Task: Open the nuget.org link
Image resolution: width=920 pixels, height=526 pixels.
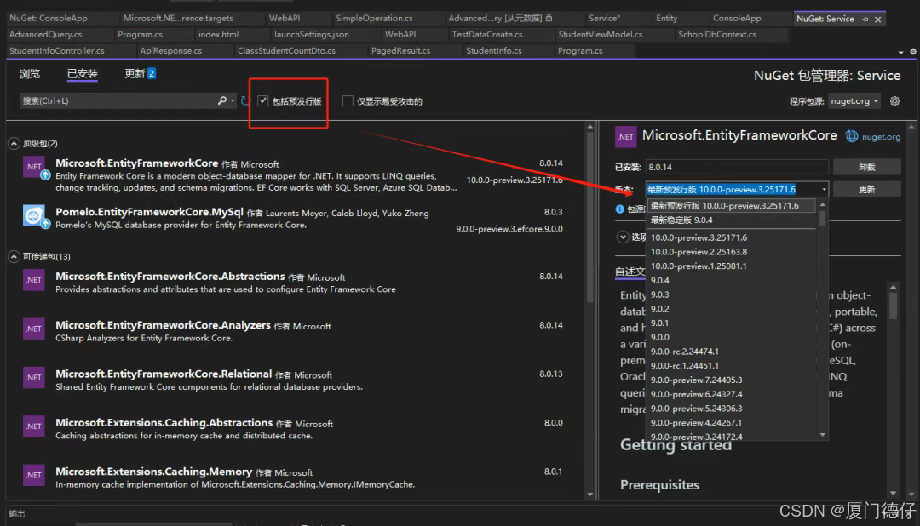Action: click(x=881, y=137)
